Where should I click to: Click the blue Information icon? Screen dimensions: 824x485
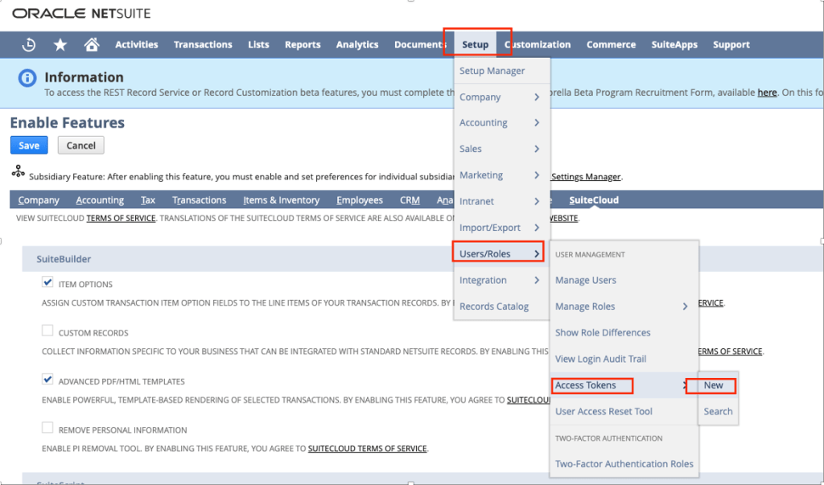[x=27, y=78]
